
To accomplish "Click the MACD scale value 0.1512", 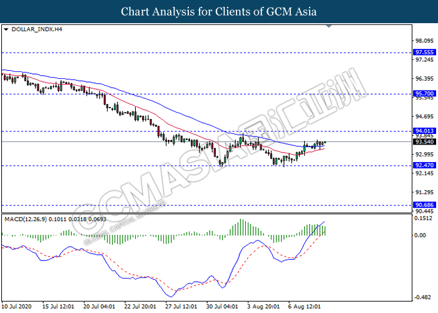I will pyautogui.click(x=424, y=218).
